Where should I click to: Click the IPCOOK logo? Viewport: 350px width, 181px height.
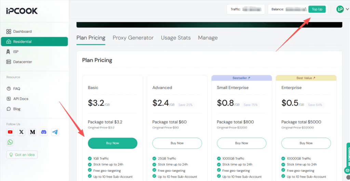pos(22,11)
